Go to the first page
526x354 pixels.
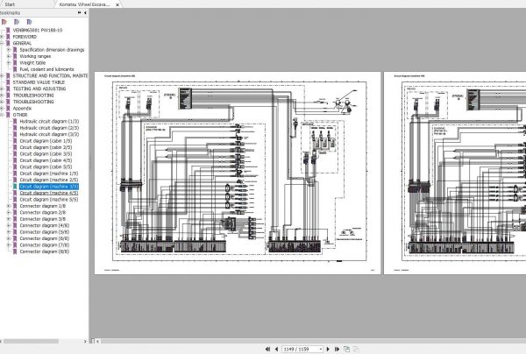267,349
